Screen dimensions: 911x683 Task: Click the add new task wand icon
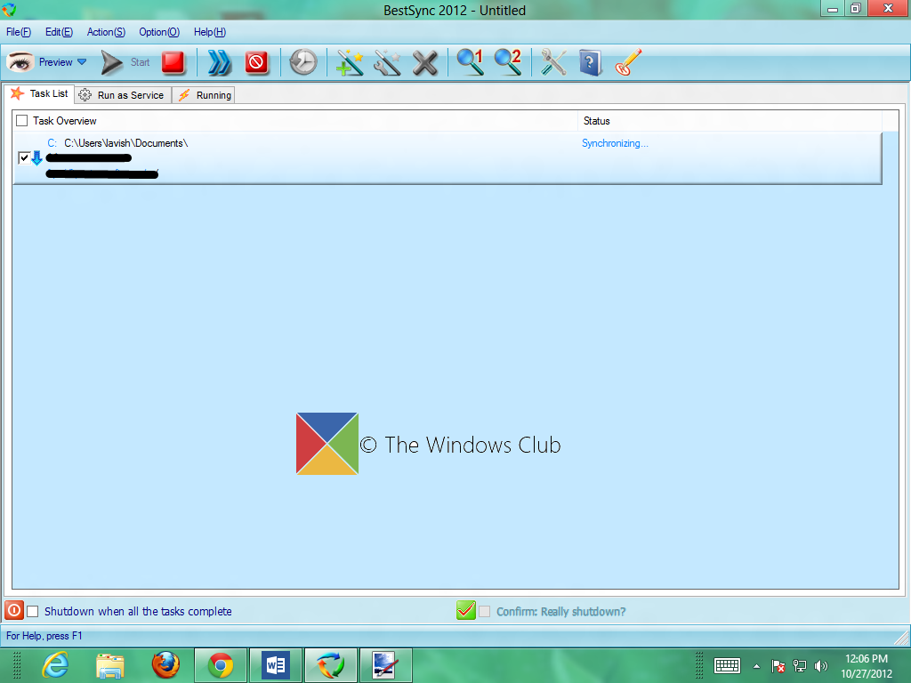click(x=350, y=63)
